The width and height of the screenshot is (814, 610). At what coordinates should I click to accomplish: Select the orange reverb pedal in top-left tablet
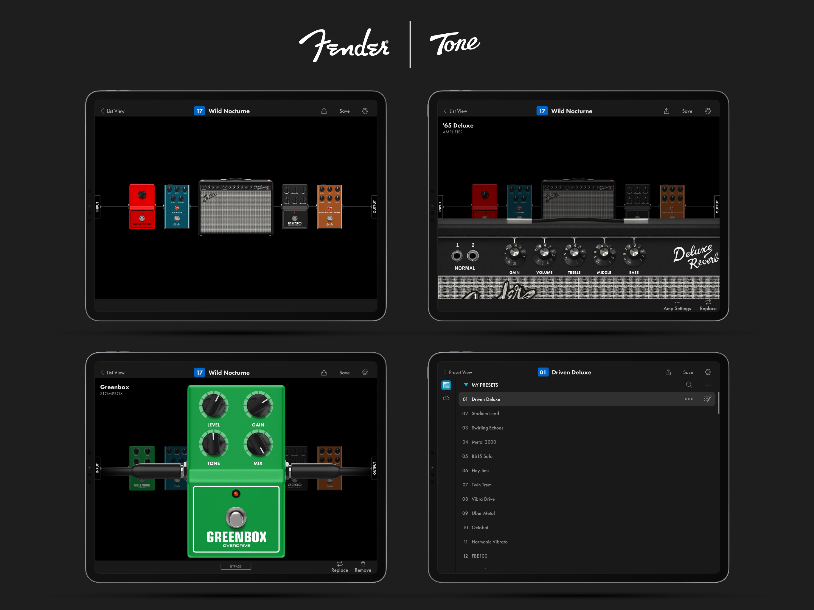click(x=330, y=206)
